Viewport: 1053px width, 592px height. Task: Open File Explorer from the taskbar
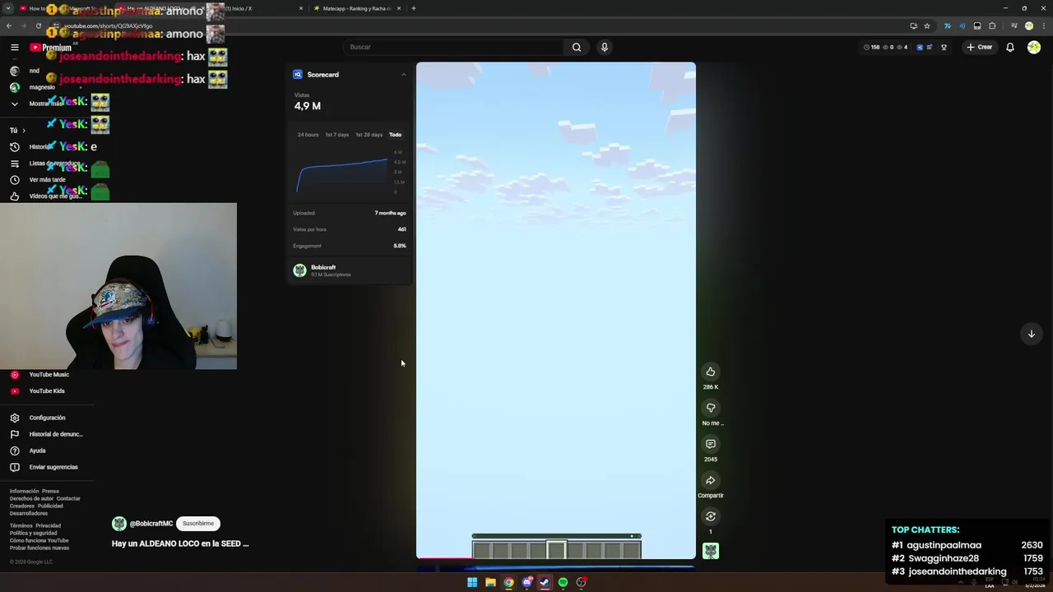point(490,582)
